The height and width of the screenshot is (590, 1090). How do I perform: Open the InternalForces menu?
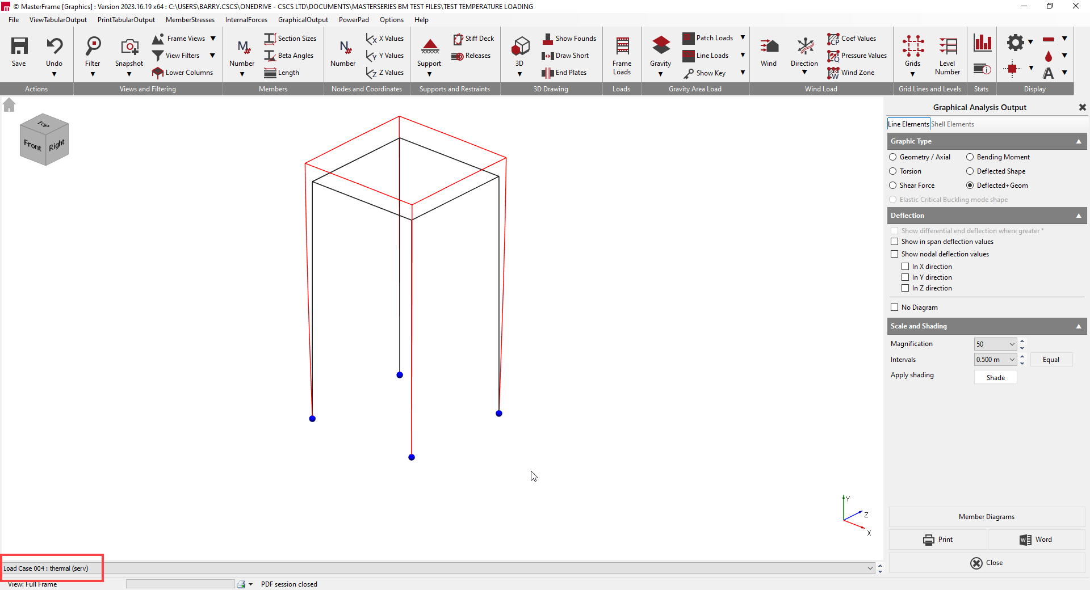point(246,20)
